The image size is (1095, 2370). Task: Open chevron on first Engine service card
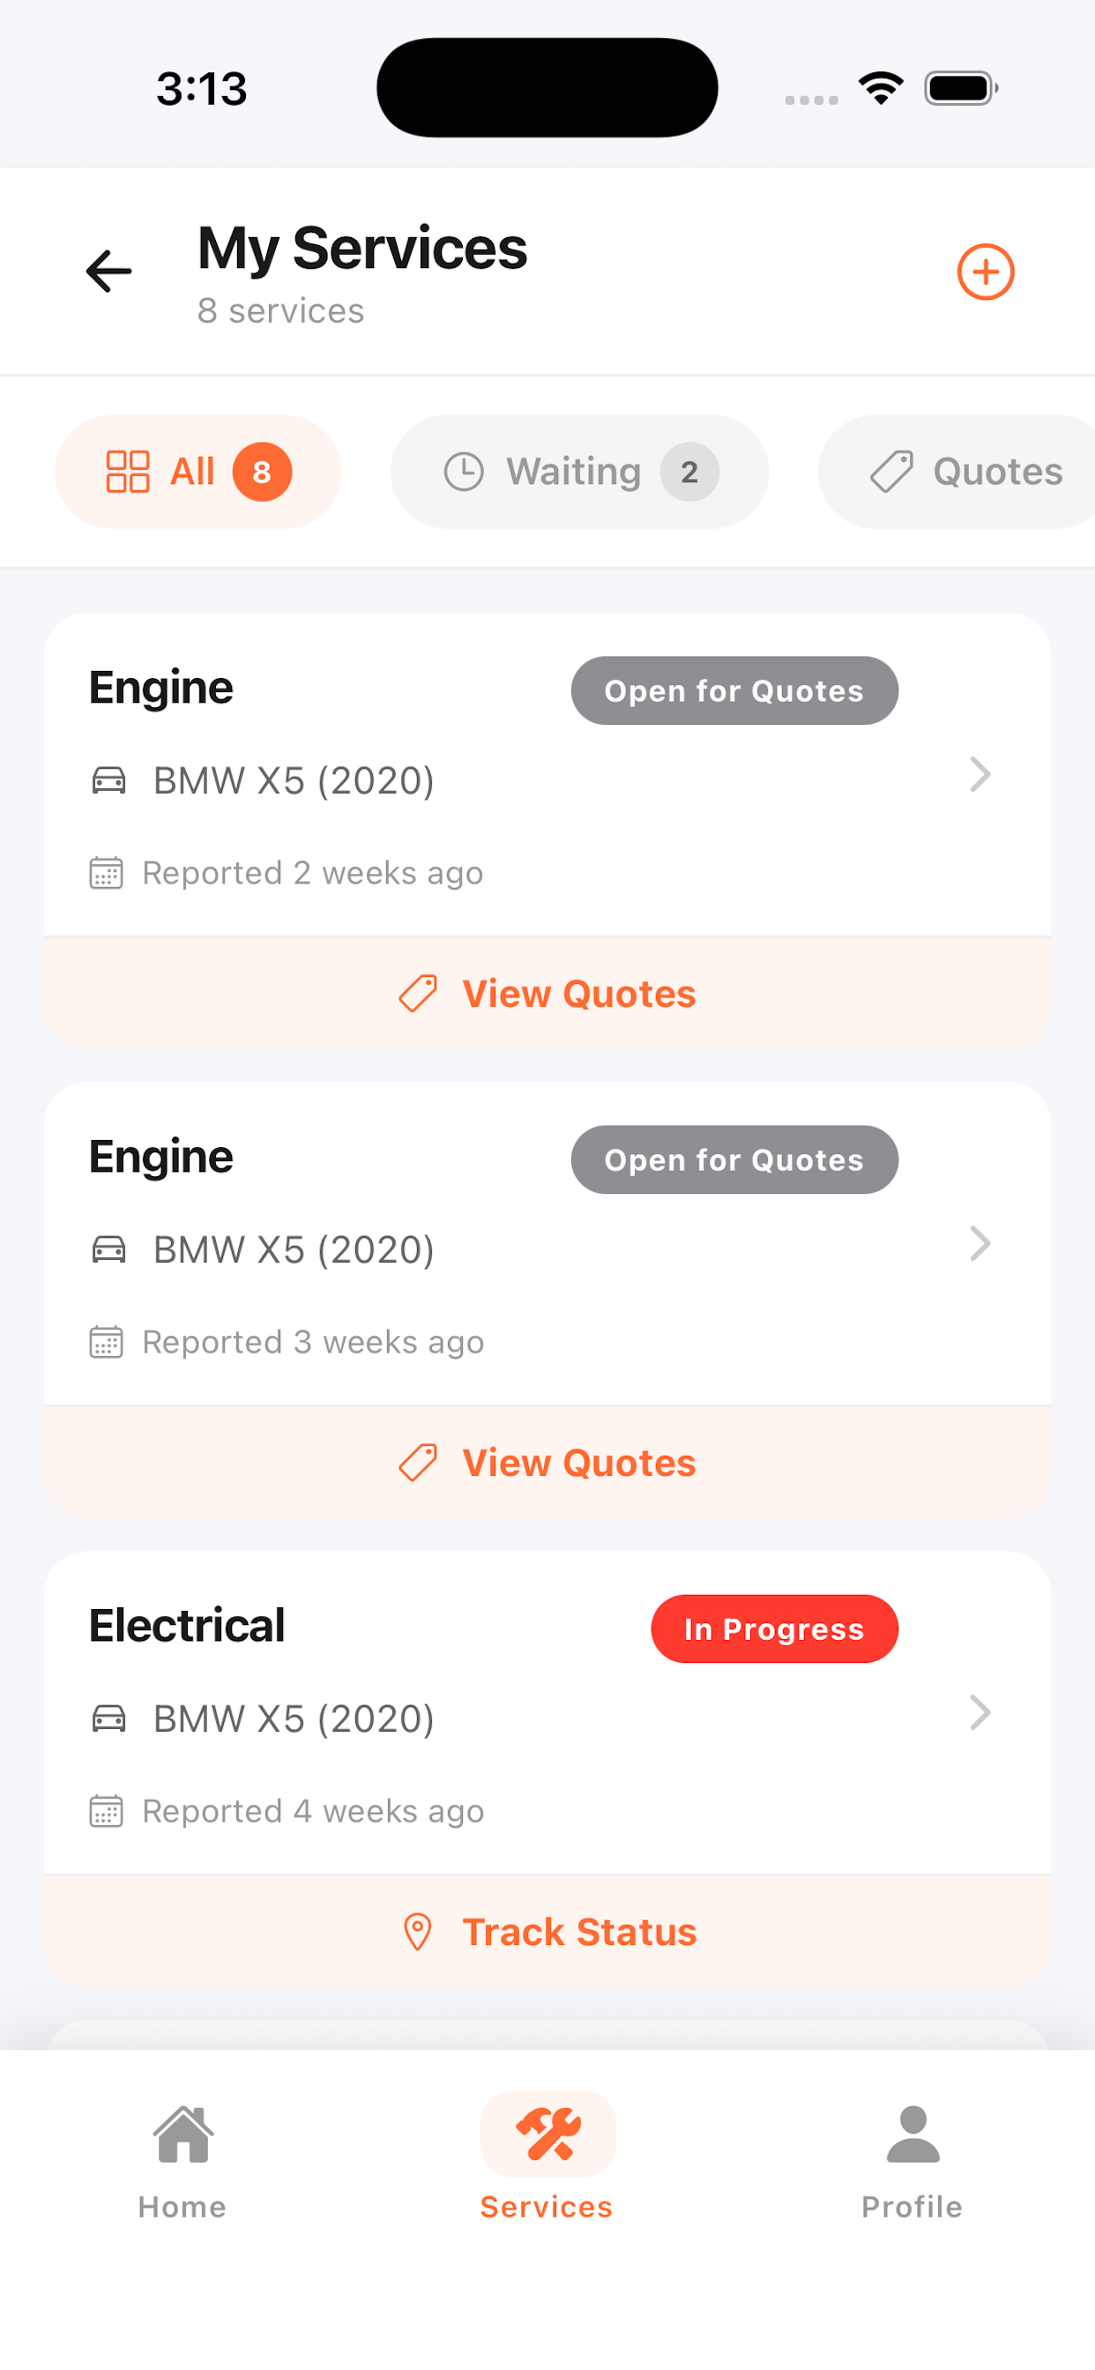[980, 775]
